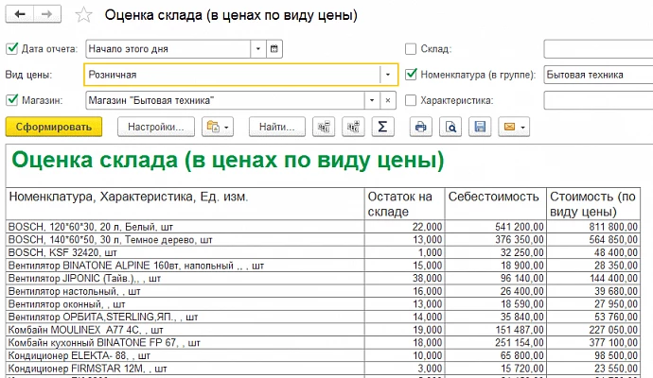
Task: Click price value 227 050,00
Action: [613, 330]
